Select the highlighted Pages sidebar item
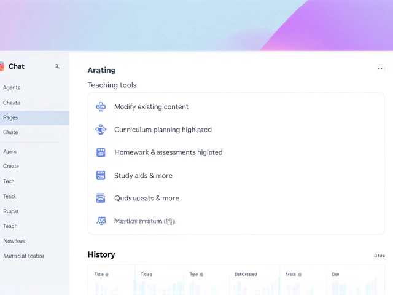Screen dimensions: 393x295 34,117
